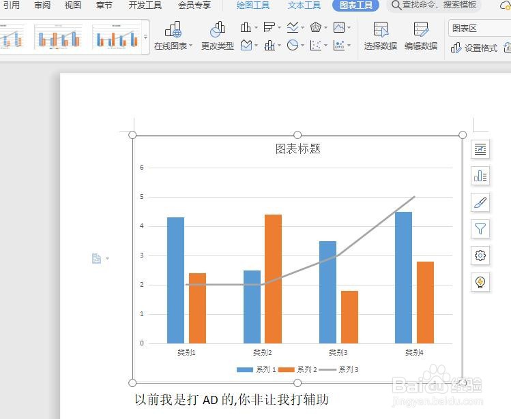Insert a combo chart from the ribbon
Screen dimensions: 511x419
coord(269,45)
